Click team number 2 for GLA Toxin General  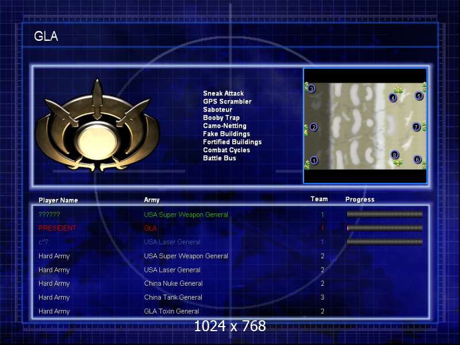coord(323,311)
